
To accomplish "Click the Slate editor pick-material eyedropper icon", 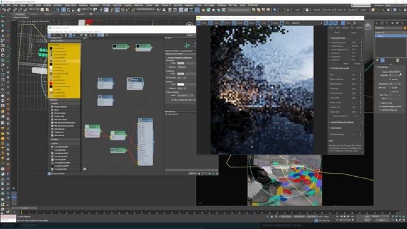I will [x=54, y=36].
